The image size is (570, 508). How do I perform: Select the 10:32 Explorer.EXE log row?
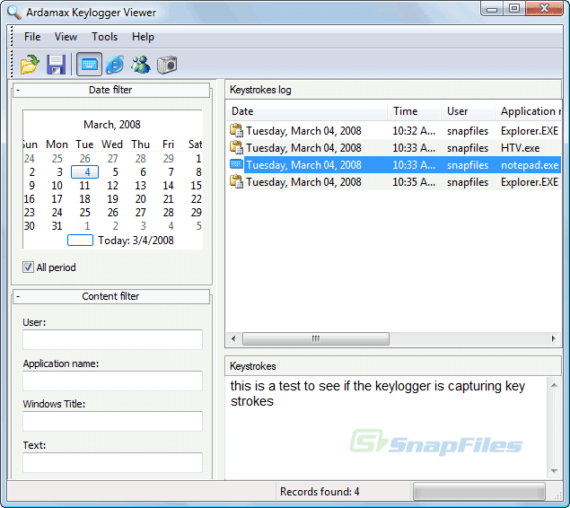point(394,130)
